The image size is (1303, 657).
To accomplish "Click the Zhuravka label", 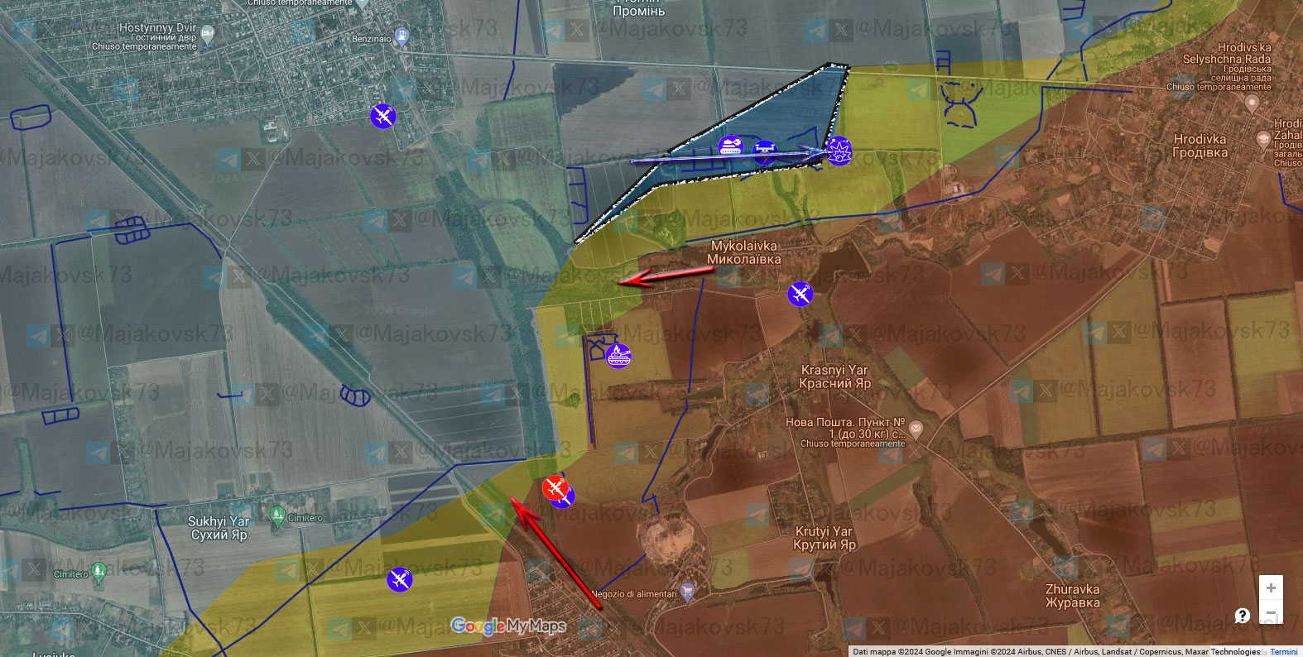I will coord(1072,596).
